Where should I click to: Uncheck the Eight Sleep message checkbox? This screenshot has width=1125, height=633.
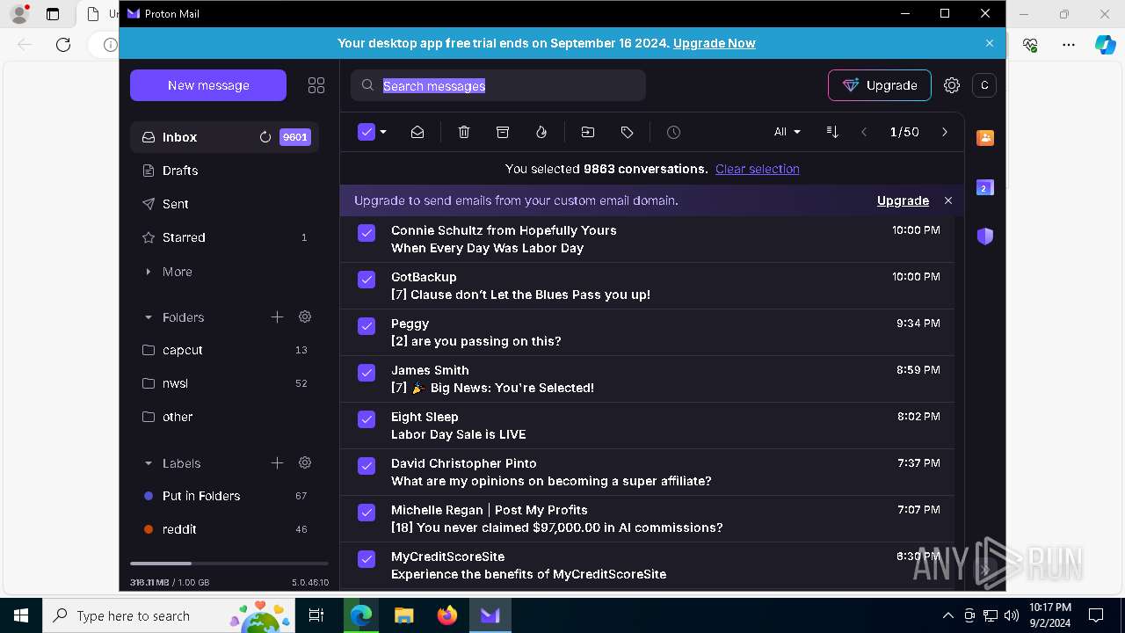(x=367, y=419)
